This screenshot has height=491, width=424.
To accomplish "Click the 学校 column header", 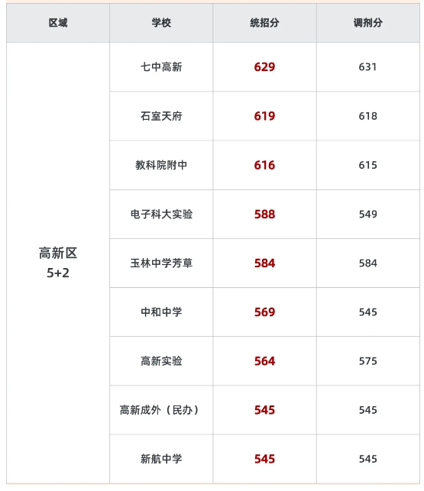I will 161,23.
